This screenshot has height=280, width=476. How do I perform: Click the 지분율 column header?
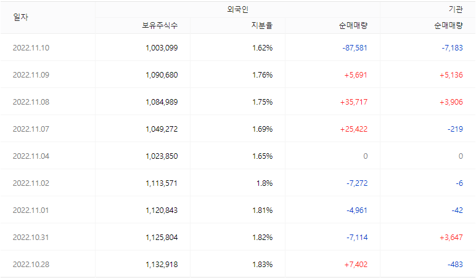point(262,25)
